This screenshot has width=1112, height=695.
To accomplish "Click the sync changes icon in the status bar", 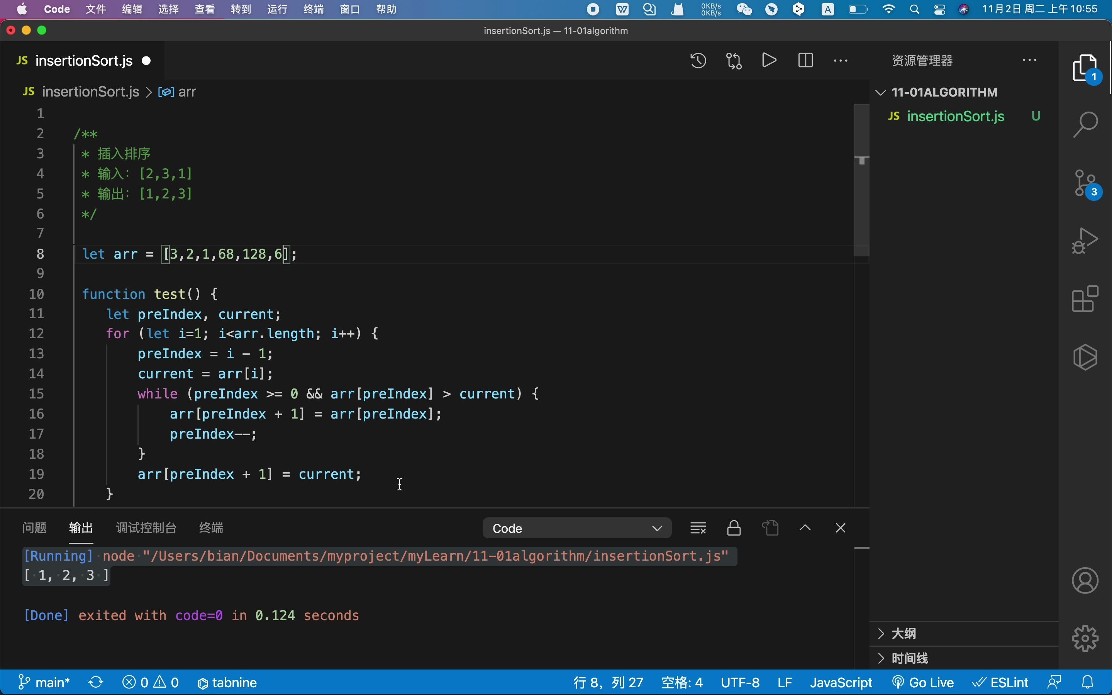I will [x=96, y=683].
